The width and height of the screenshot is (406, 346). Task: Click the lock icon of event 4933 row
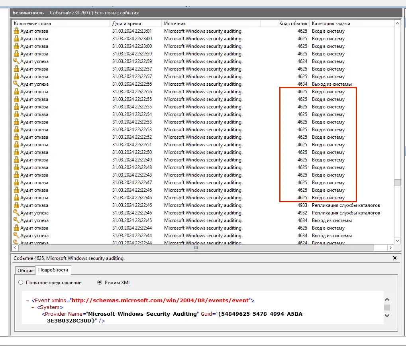[x=16, y=205]
